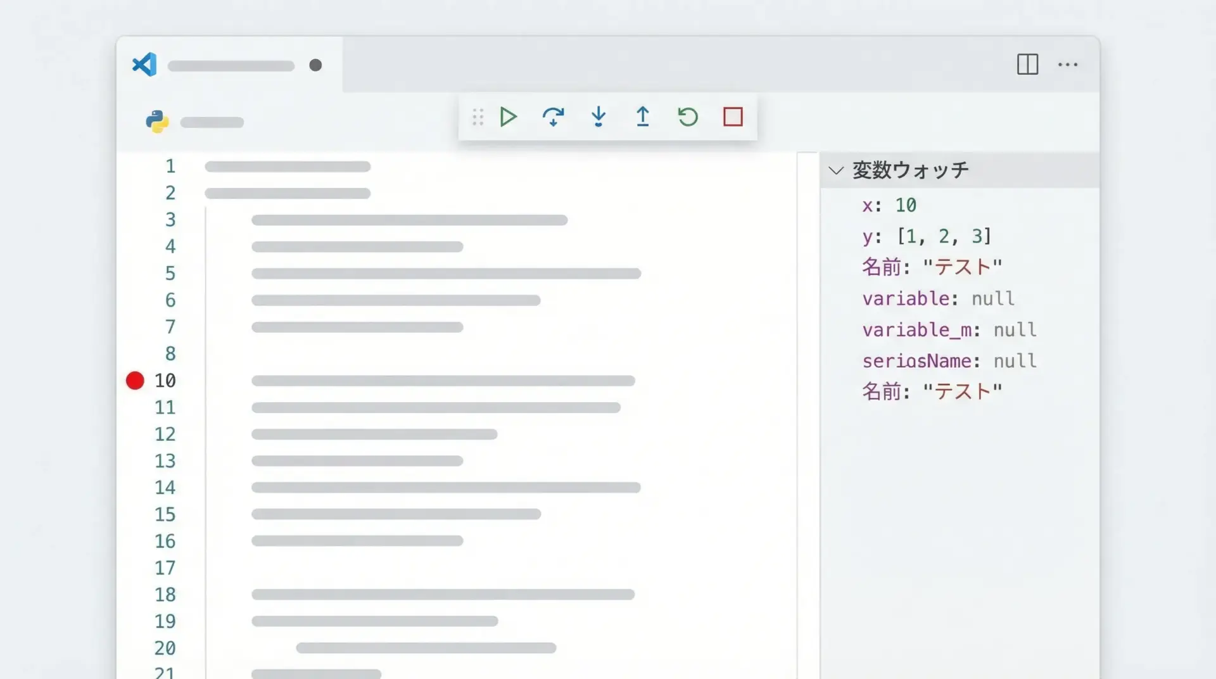The image size is (1216, 679).
Task: Select the variable_m: null watch entry
Action: click(x=949, y=330)
